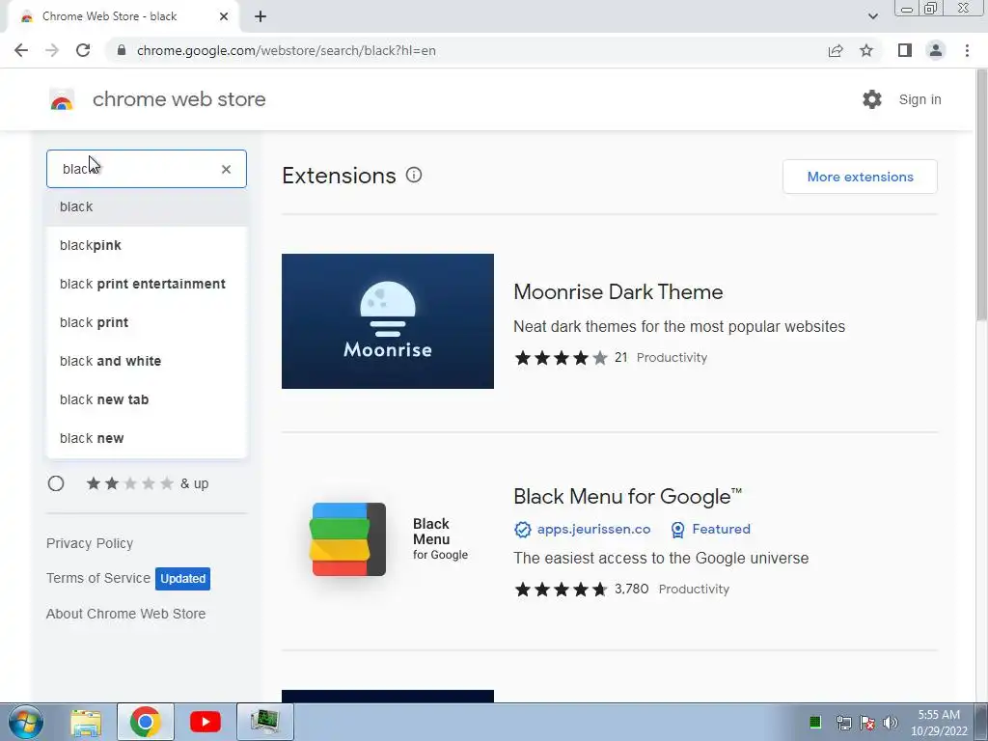Screen dimensions: 988x741
Task: Open Chrome side panel icon
Action: click(x=905, y=50)
